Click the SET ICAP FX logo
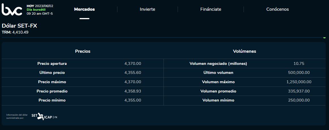329x130 pixels. point(44,116)
